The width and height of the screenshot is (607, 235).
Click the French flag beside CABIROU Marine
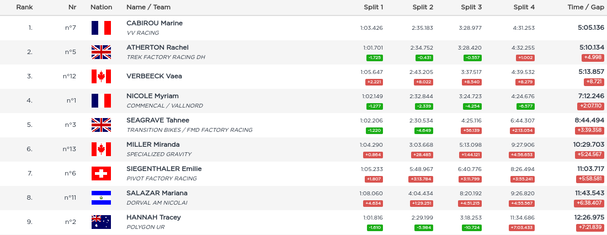point(101,28)
